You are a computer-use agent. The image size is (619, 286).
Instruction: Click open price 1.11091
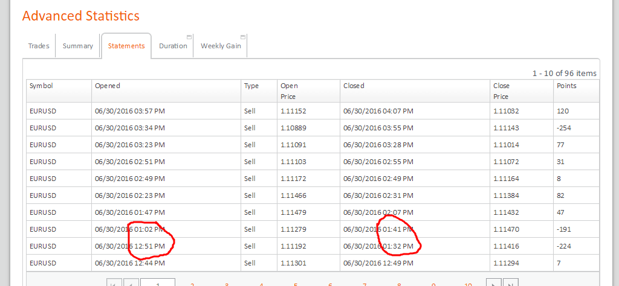[293, 145]
